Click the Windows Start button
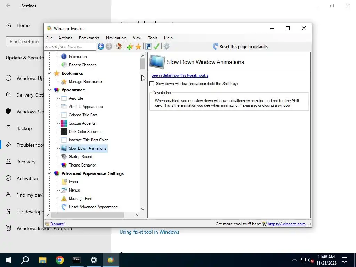Image resolution: width=356 pixels, height=267 pixels. [x=8, y=260]
